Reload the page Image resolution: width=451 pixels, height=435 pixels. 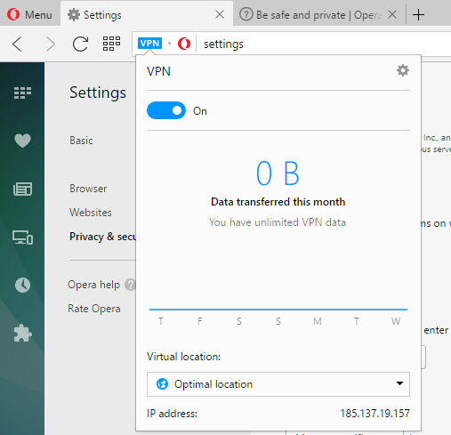80,44
